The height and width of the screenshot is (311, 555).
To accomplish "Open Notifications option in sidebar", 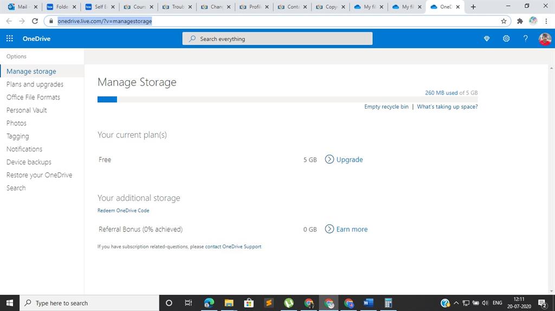I will (24, 149).
